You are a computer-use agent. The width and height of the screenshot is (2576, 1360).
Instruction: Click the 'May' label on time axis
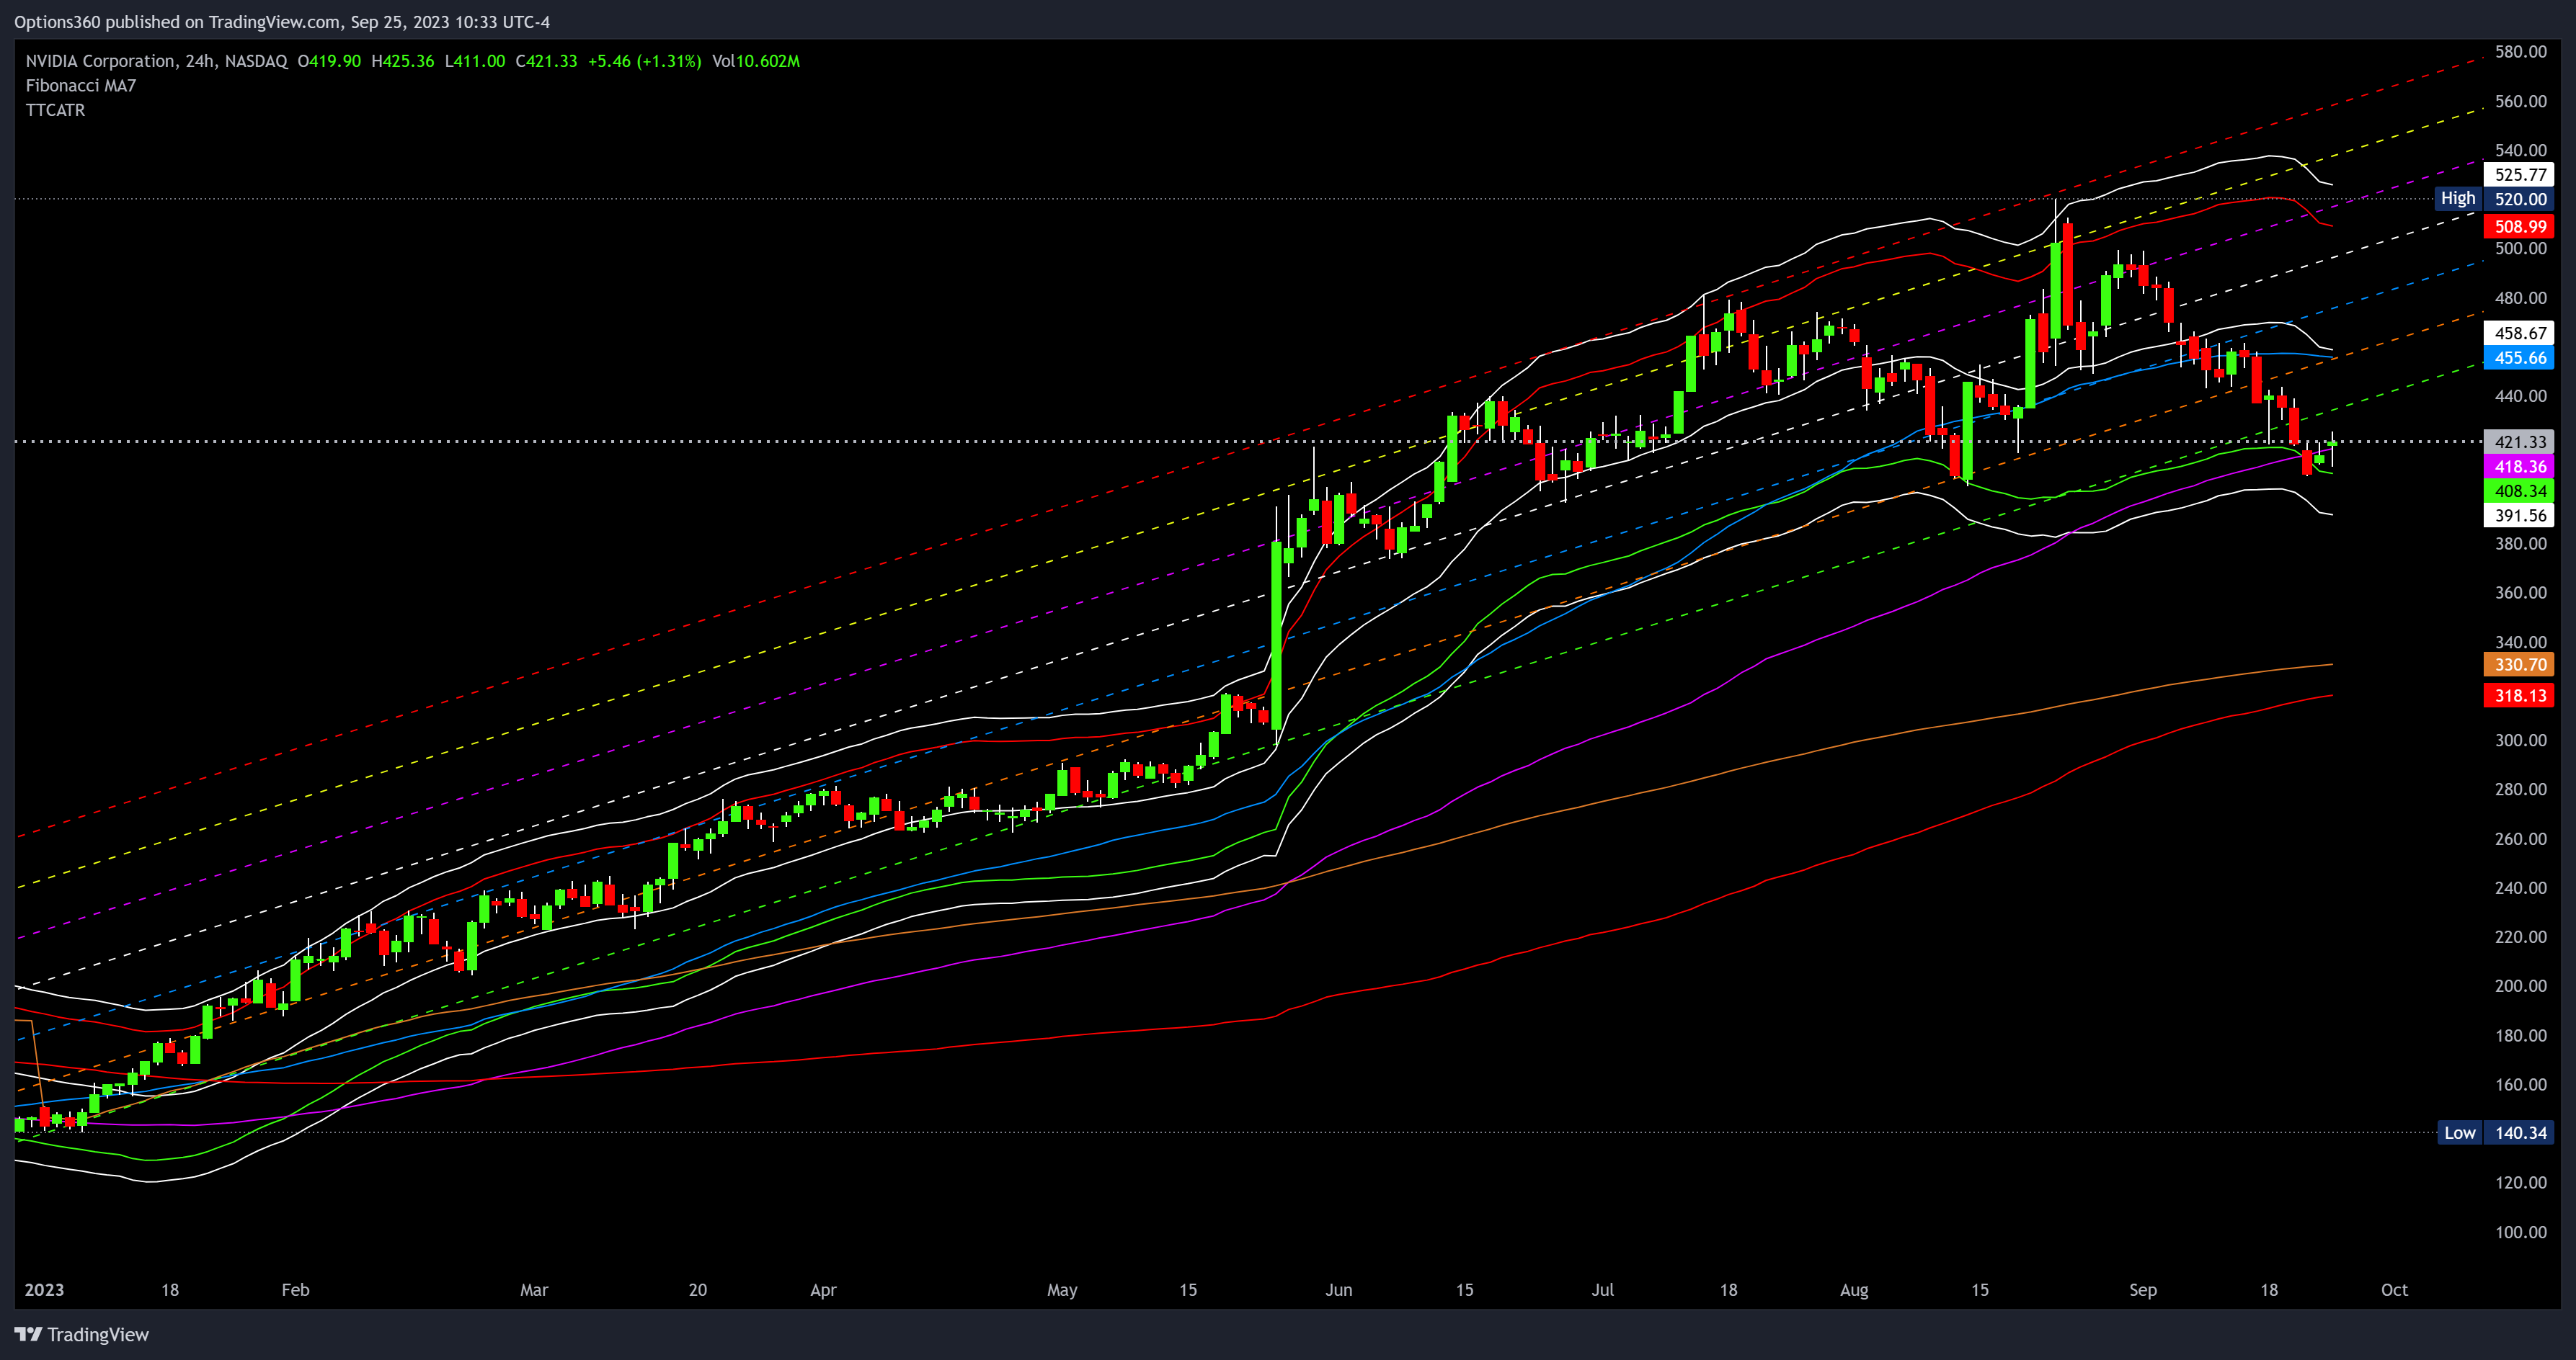click(1062, 1290)
